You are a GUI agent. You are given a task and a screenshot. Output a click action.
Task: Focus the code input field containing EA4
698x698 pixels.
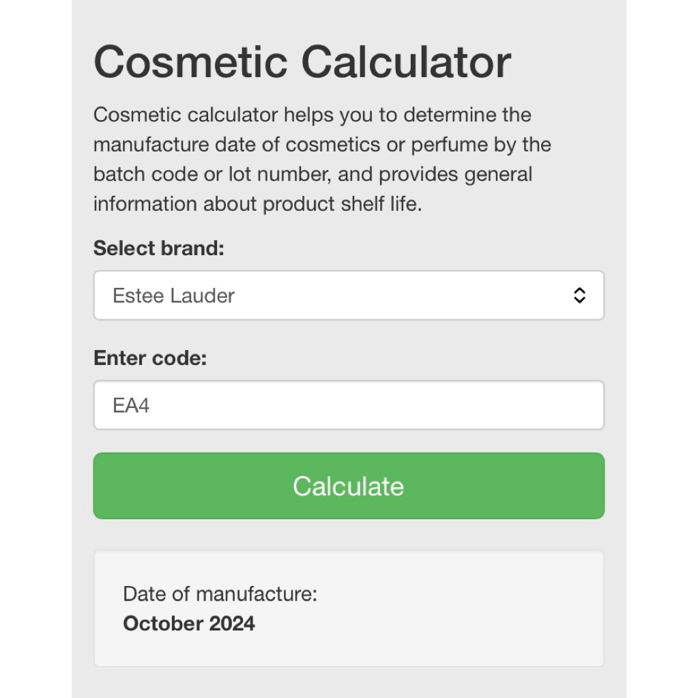[349, 405]
